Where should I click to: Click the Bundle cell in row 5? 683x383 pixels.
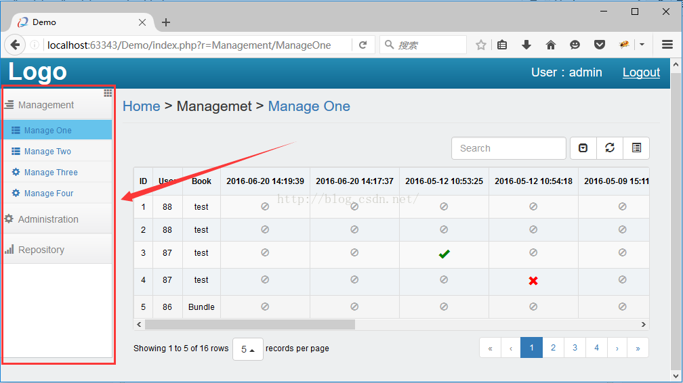(x=201, y=307)
